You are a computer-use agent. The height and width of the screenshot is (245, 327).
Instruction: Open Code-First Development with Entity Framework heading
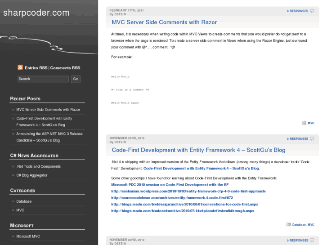(198, 150)
